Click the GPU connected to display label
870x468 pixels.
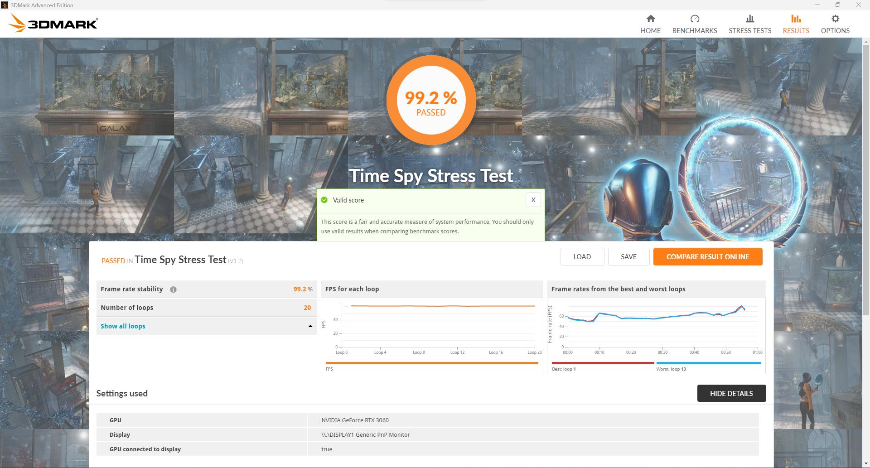click(145, 449)
